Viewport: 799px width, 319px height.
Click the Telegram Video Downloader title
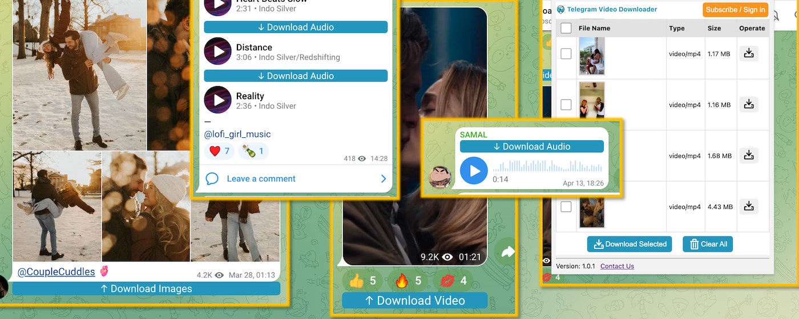(x=612, y=9)
